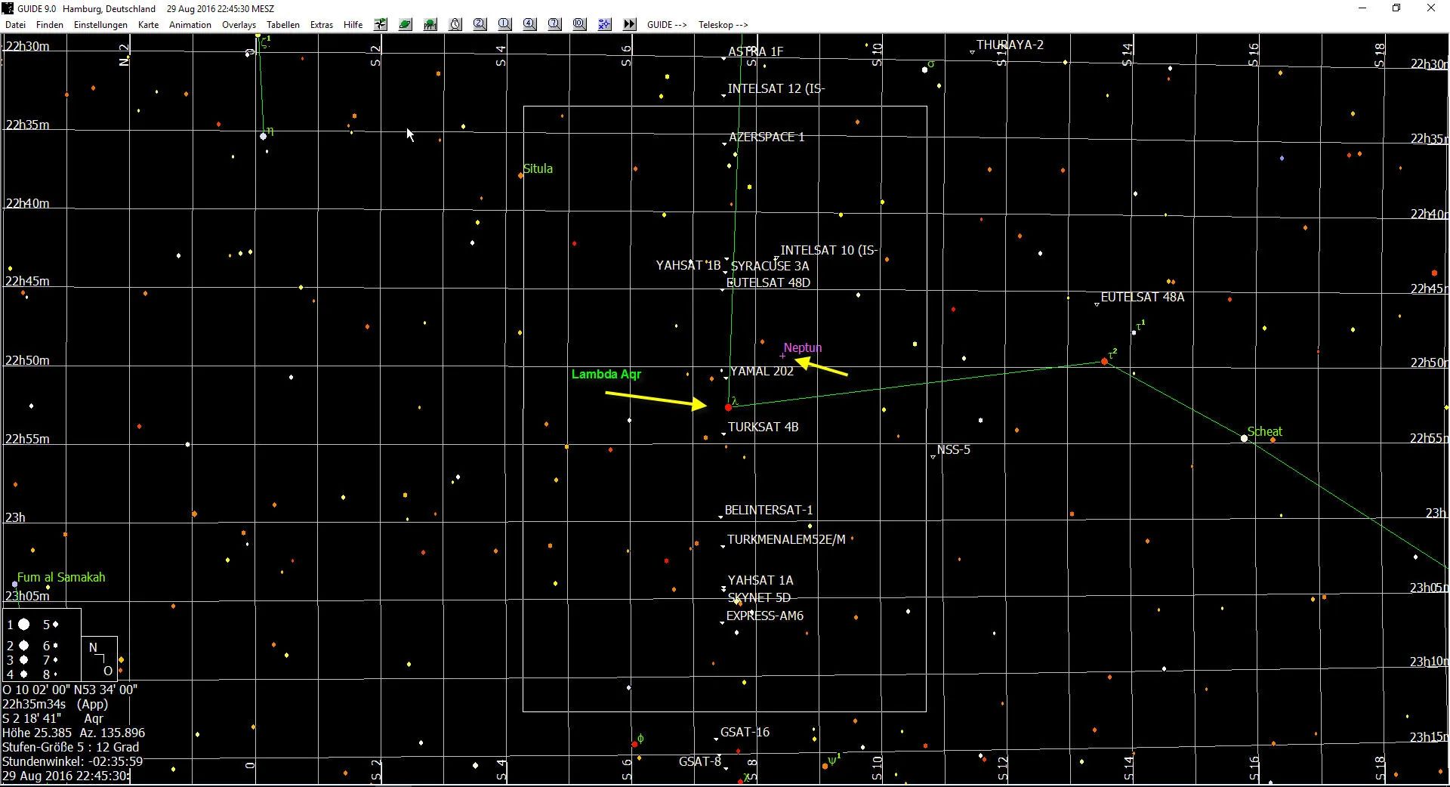Click the N/O compass orientation box

pos(100,659)
